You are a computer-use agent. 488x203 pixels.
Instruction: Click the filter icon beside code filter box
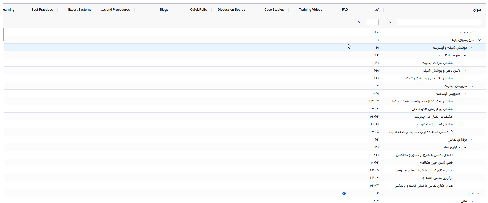pos(359,22)
